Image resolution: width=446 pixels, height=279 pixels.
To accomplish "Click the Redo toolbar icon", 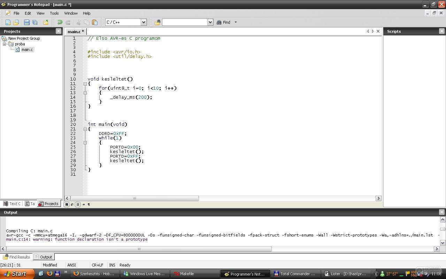I will pyautogui.click(x=68, y=22).
